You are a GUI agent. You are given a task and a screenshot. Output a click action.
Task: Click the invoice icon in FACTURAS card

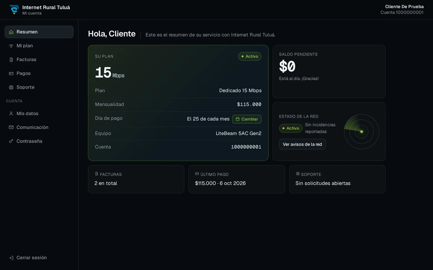pos(97,174)
